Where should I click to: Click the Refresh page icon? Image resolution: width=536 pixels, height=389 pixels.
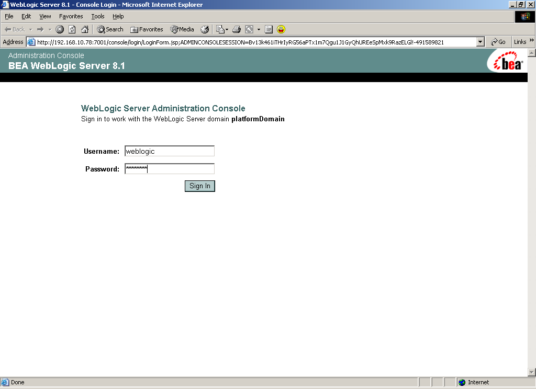click(72, 29)
